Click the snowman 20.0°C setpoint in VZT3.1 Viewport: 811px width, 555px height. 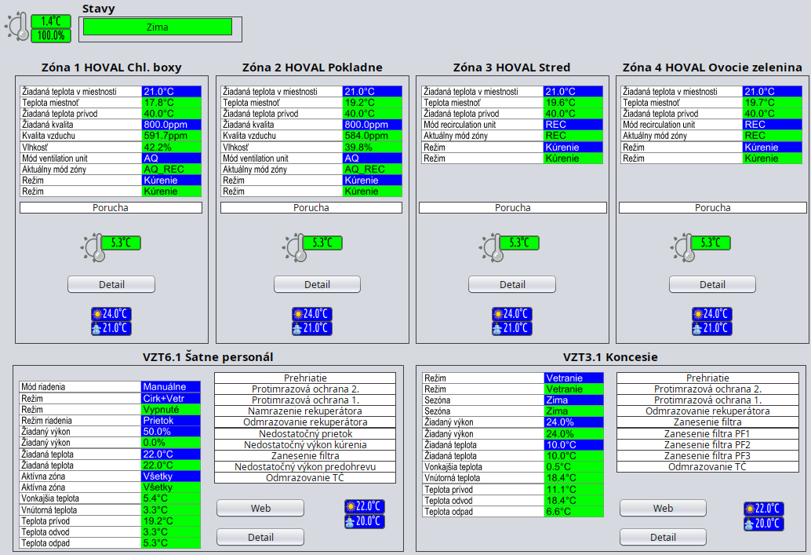(764, 524)
